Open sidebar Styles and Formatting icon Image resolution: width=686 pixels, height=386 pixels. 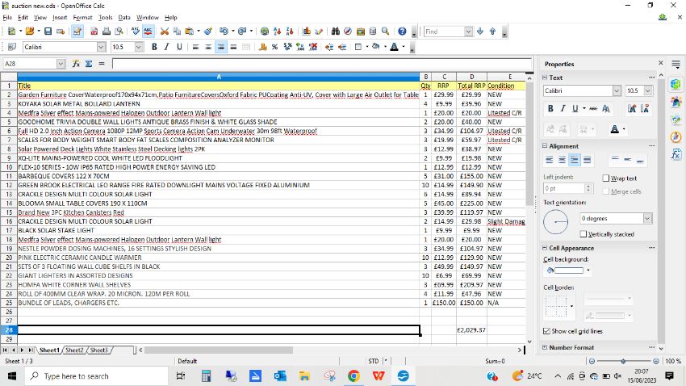(x=676, y=102)
